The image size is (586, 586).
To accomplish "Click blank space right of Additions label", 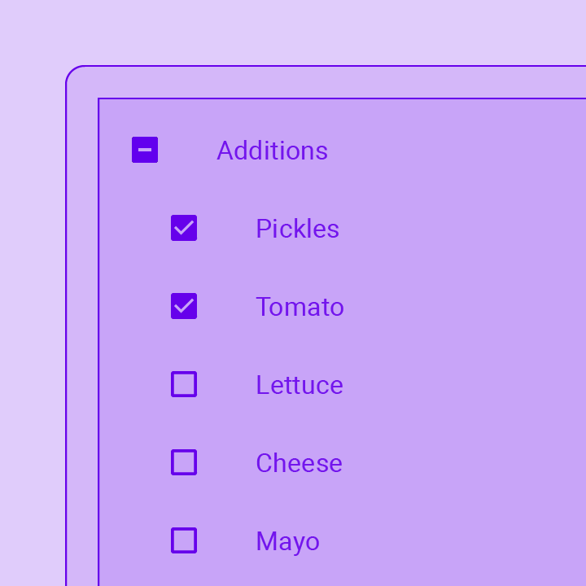I will pyautogui.click(x=456, y=151).
